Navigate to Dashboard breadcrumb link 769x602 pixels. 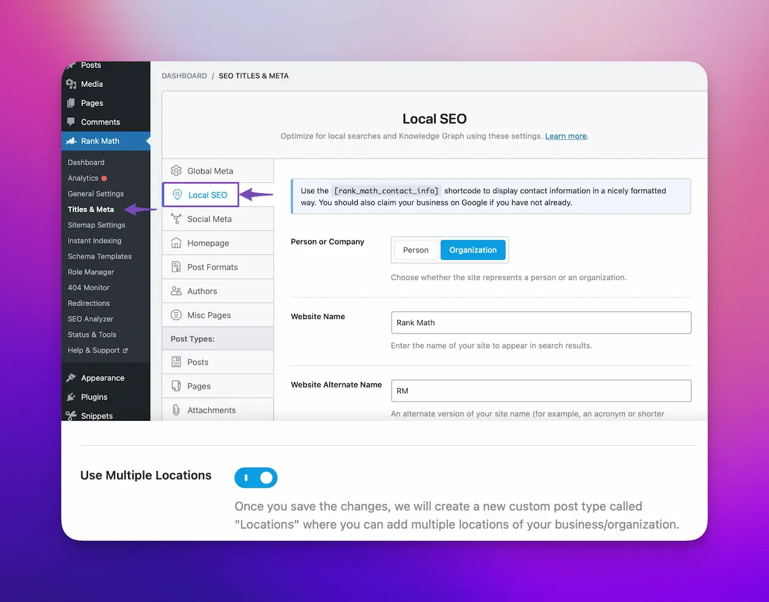coord(184,76)
